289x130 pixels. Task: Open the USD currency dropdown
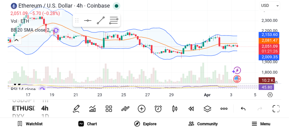click(x=270, y=5)
